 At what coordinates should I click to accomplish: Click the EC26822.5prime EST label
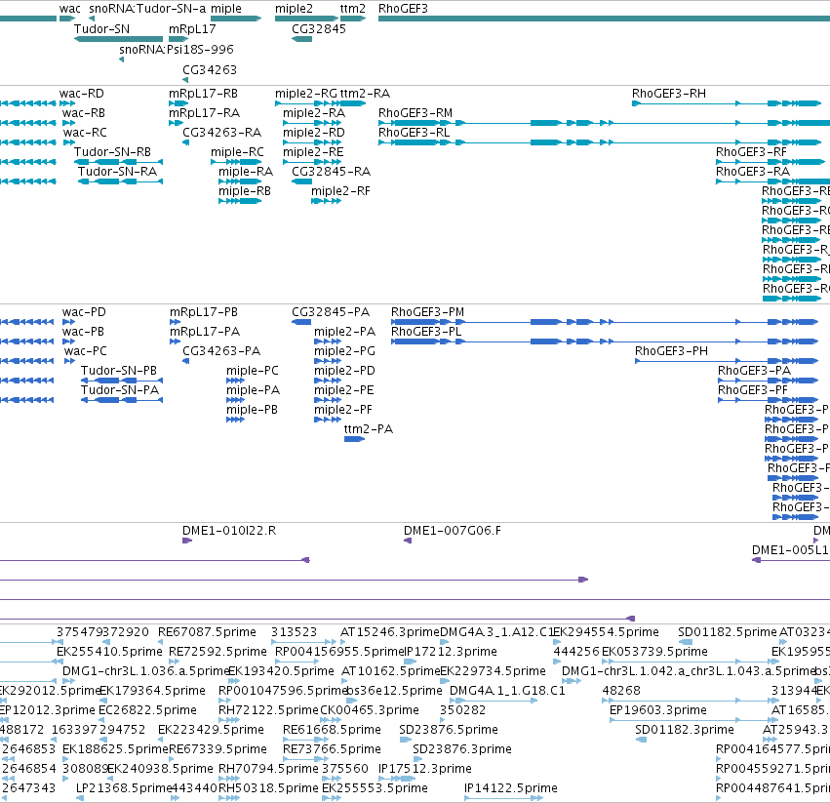pyautogui.click(x=147, y=710)
